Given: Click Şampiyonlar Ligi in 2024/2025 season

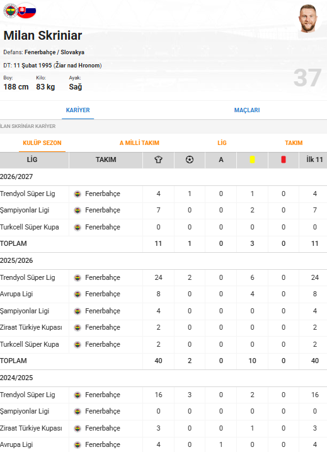Looking at the screenshot, I should (25, 412).
